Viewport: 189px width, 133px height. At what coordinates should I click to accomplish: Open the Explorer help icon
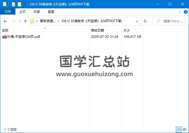[x=185, y=12]
